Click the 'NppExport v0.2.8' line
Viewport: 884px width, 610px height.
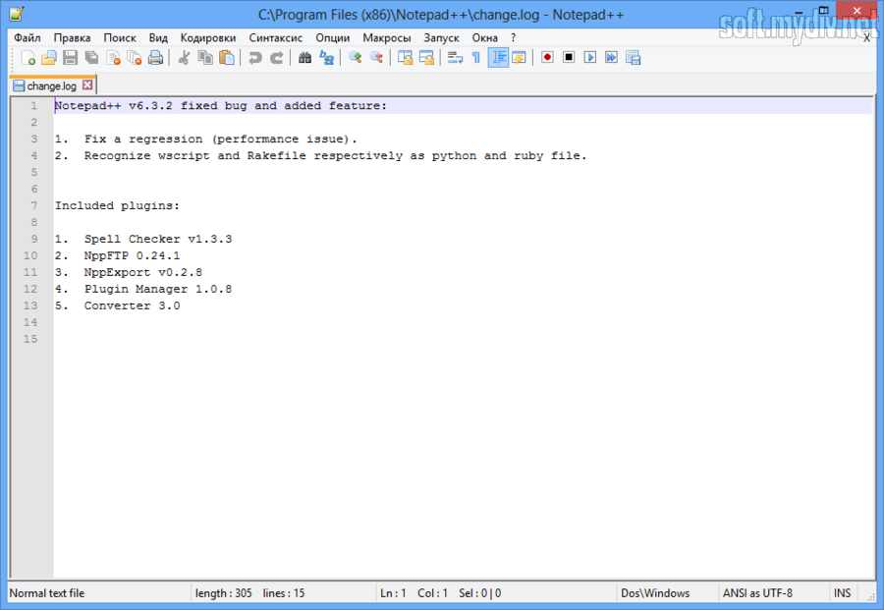tap(129, 272)
